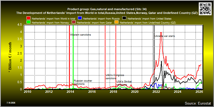Click the red World in total legend swatch
This screenshot has height=107, width=214.
pyautogui.click(x=29, y=18)
